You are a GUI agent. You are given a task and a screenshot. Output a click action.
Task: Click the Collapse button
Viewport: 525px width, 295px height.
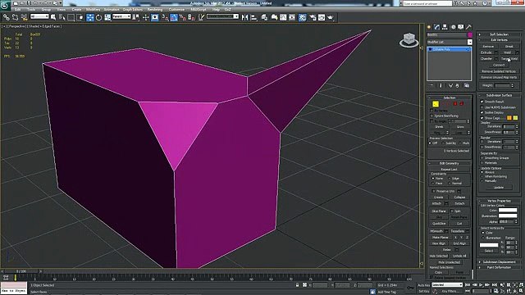459,197
